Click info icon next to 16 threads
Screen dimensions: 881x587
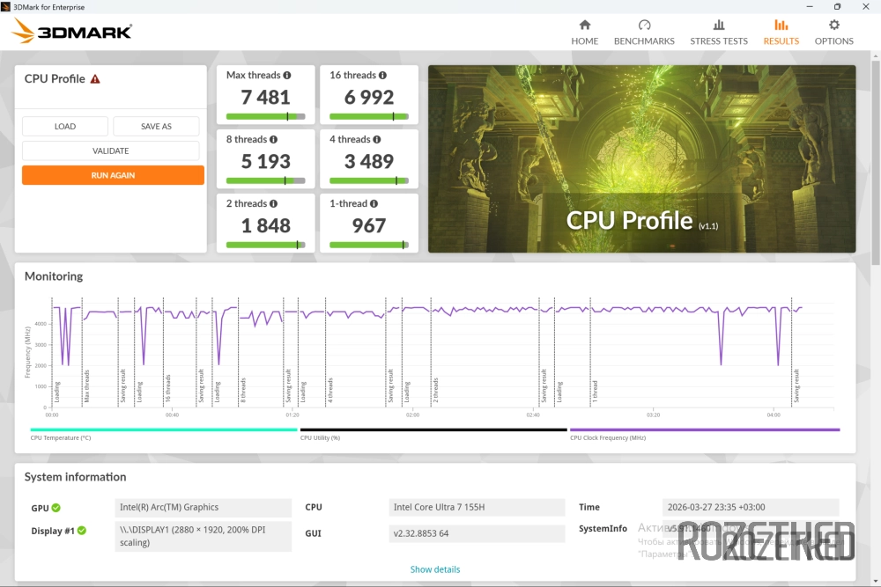pos(383,76)
